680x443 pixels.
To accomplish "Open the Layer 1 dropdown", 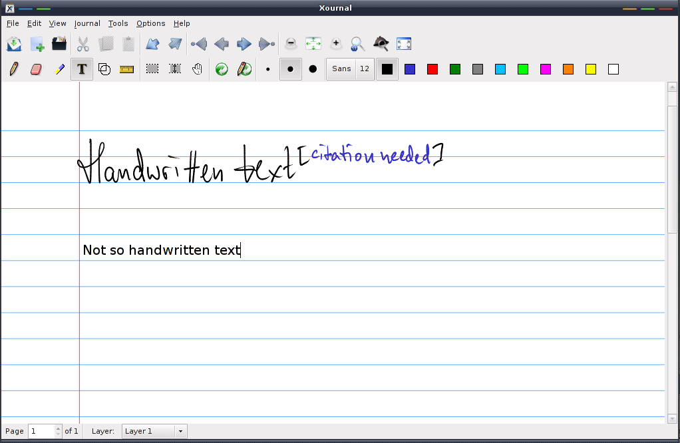I will pos(154,431).
